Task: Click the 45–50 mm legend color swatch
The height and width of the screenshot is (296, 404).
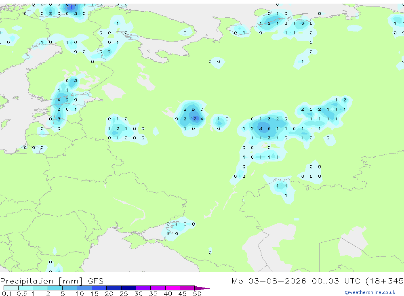Action: [x=187, y=288]
